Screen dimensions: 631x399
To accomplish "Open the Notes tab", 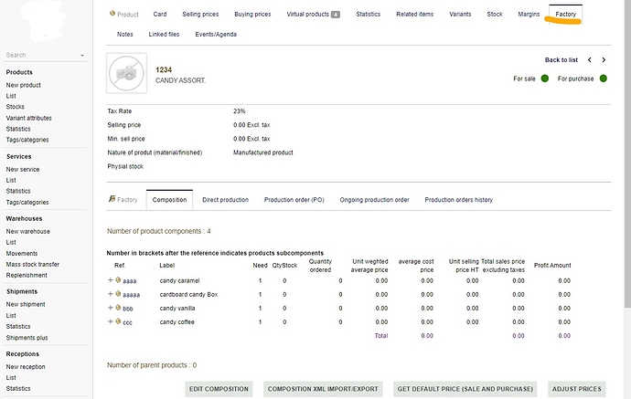I will (x=124, y=34).
